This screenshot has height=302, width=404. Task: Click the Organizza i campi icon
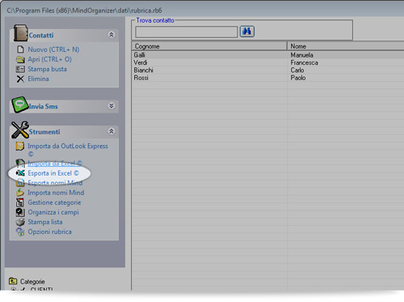(20, 212)
